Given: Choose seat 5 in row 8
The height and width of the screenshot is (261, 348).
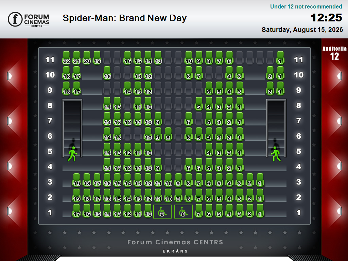Looking at the screenshot, I should point(199,104).
